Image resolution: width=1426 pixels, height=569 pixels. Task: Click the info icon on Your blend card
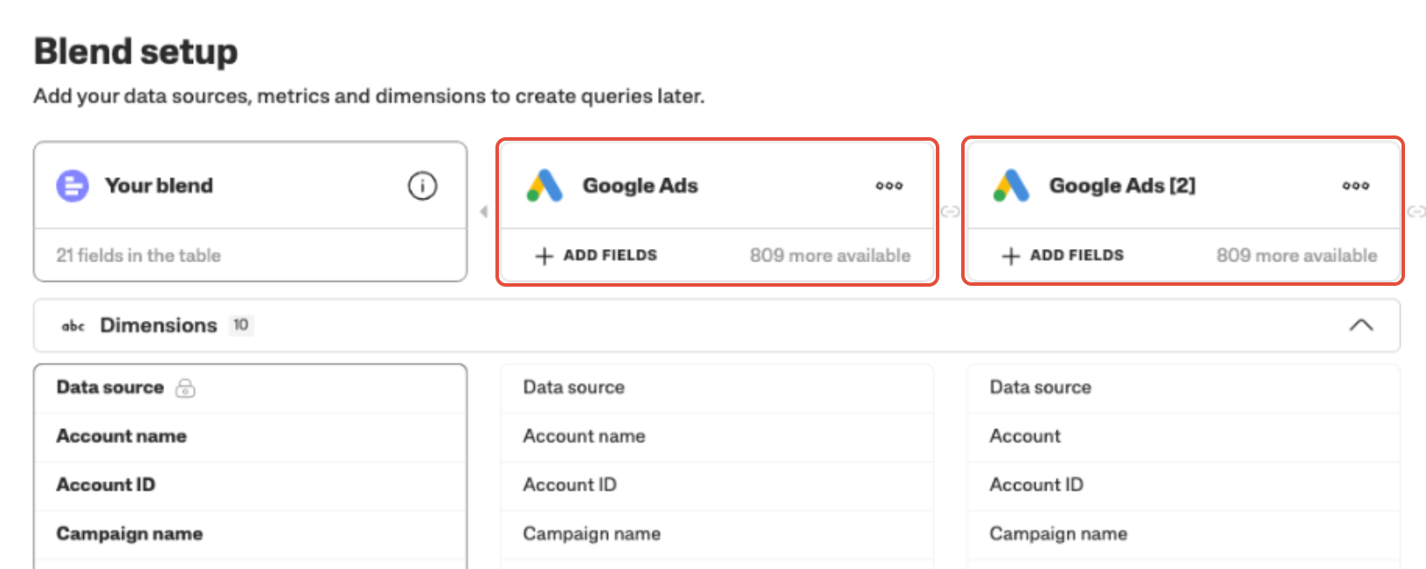point(422,185)
